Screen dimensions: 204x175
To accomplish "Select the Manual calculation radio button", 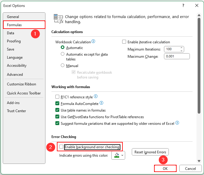I will pos(63,65).
